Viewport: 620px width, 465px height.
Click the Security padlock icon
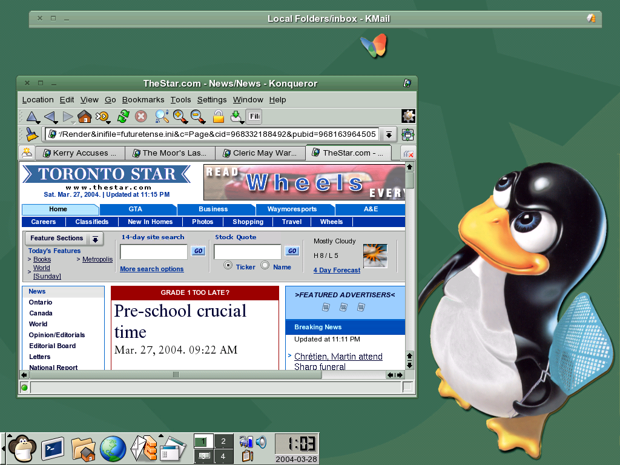click(x=218, y=117)
